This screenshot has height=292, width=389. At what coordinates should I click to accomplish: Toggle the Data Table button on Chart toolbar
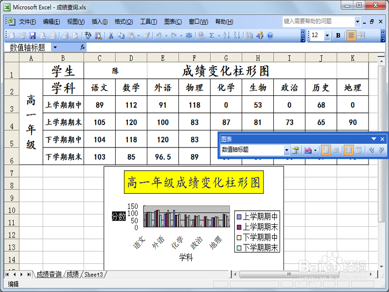(x=335, y=150)
